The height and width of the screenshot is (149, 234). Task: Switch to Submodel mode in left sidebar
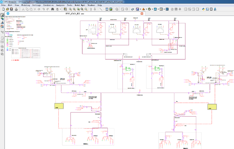(2, 19)
